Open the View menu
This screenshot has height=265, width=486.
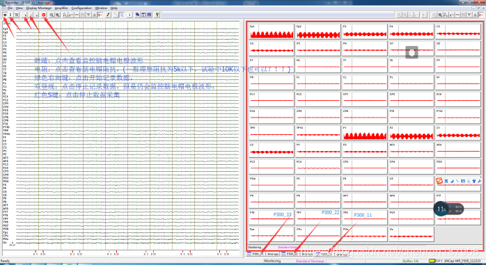[19, 8]
